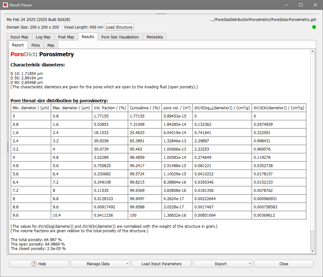Switch to the Post Map tab
Image resolution: width=323 pixels, height=277 pixels.
tap(66, 37)
